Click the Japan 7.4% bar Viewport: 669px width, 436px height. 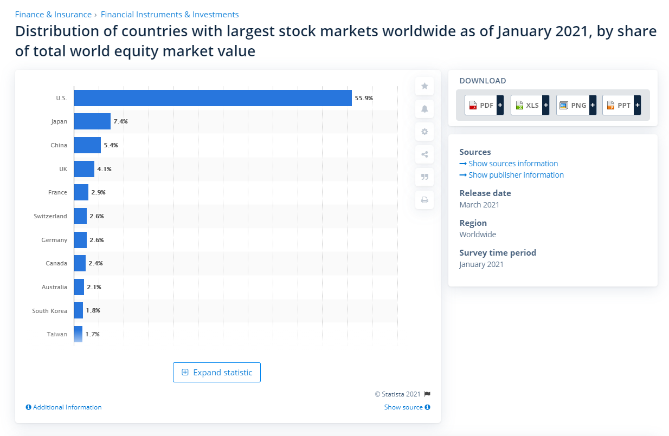pyautogui.click(x=92, y=121)
